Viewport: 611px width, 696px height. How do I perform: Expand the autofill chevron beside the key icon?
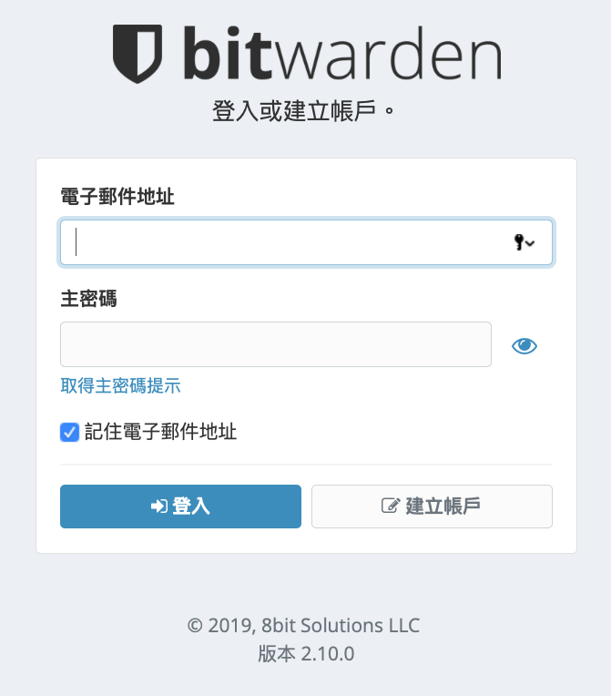click(x=530, y=243)
